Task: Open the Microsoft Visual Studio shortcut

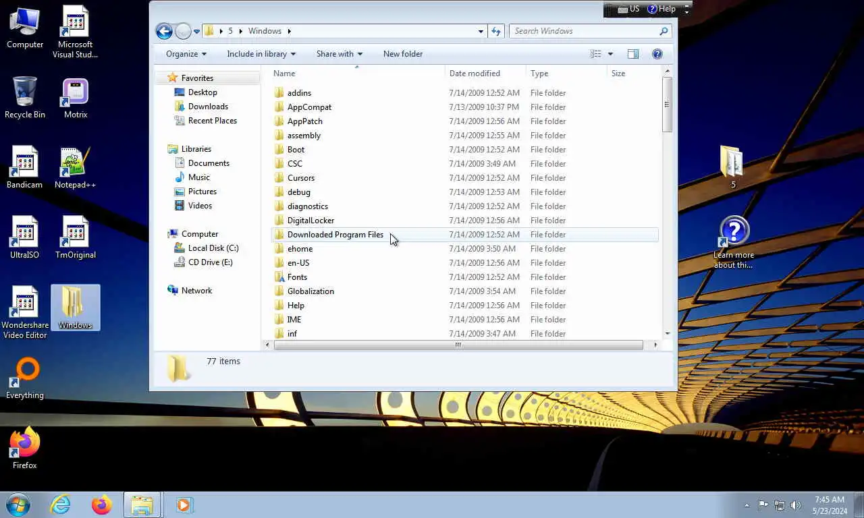Action: 75,32
